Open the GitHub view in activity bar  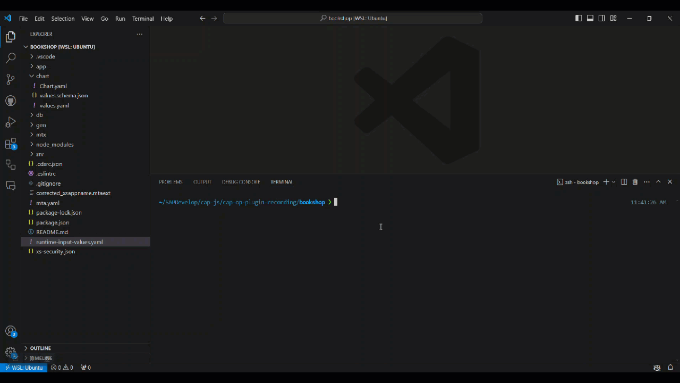click(x=11, y=101)
